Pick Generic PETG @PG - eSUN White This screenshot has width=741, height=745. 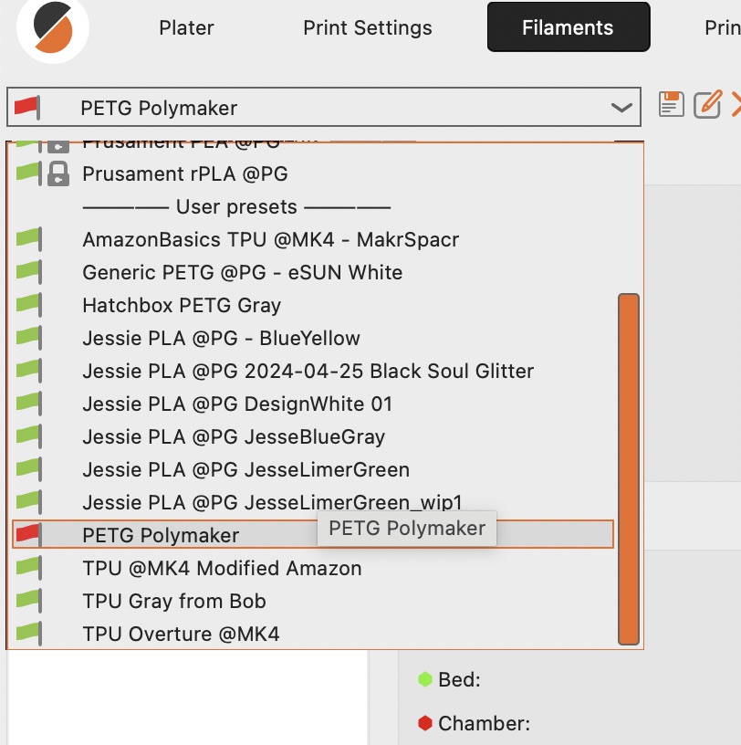[242, 272]
